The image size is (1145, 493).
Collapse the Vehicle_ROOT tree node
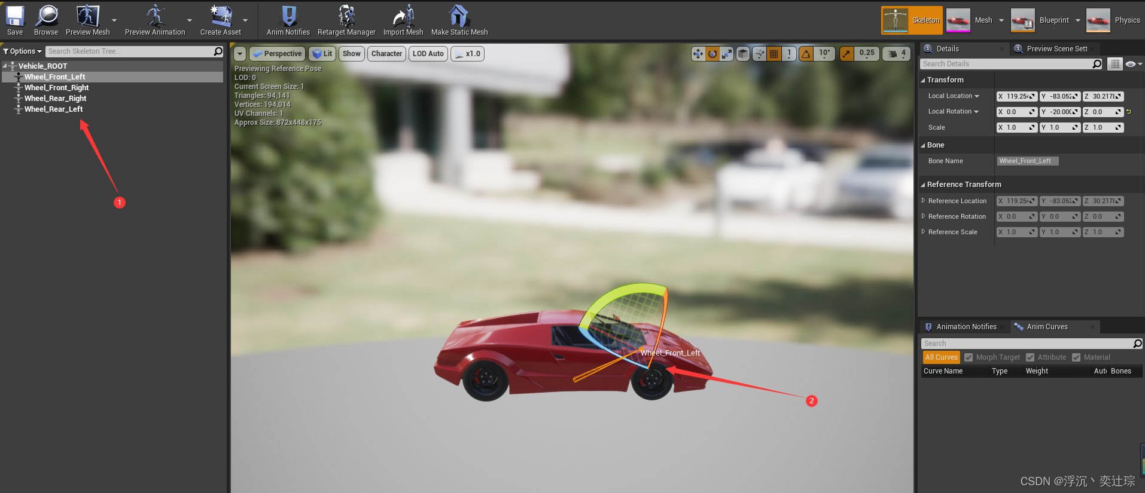[5, 66]
